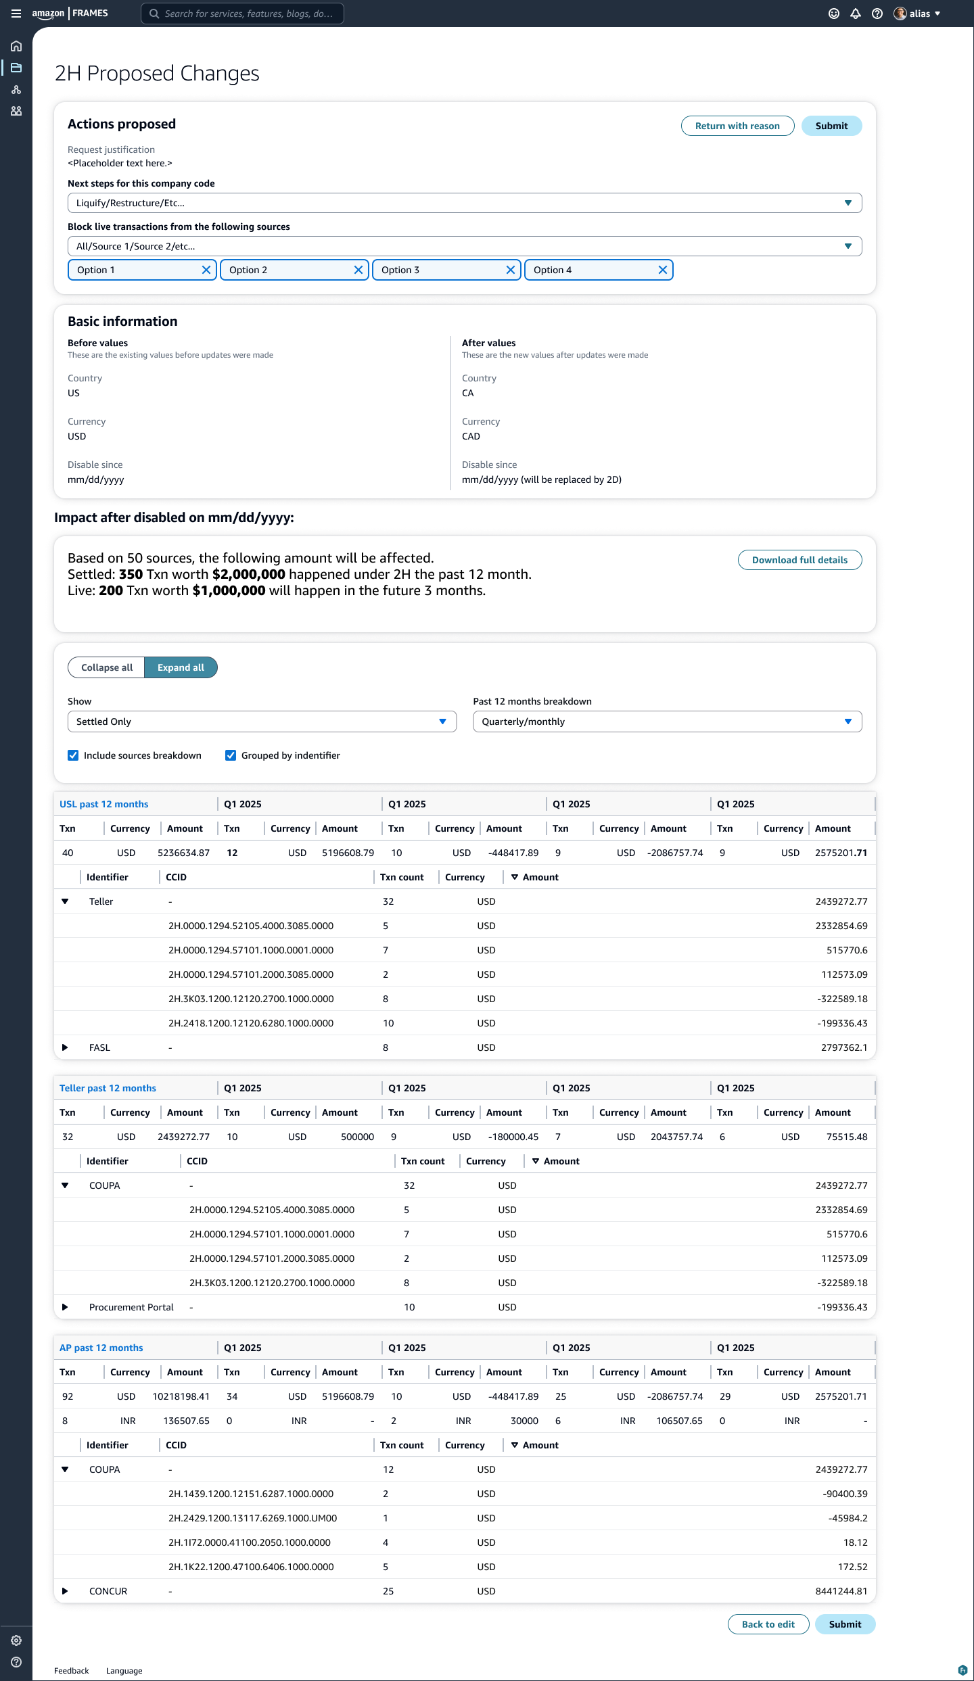Remove Option 4 chip
Screen dimensions: 974x1681
point(663,270)
